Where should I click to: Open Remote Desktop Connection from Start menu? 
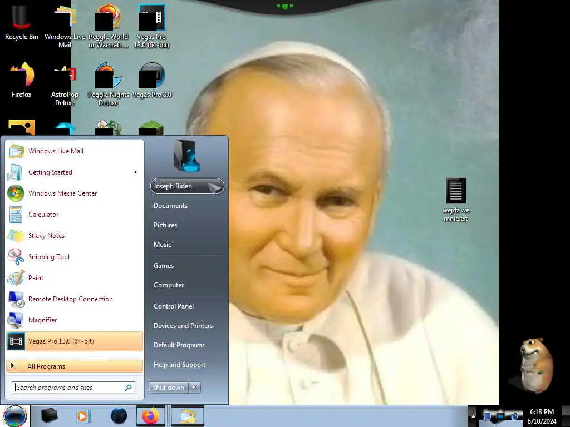pyautogui.click(x=75, y=299)
